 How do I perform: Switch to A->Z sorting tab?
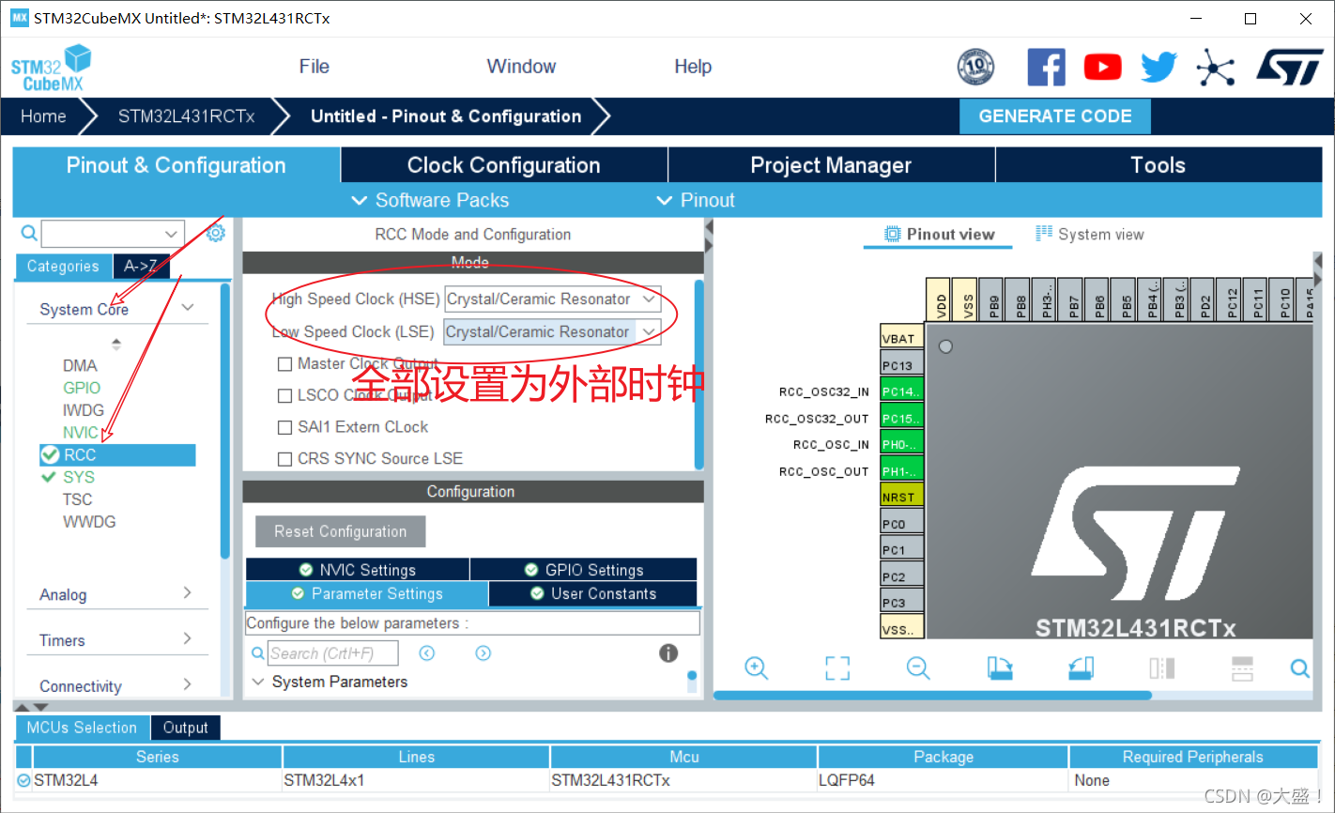click(141, 267)
